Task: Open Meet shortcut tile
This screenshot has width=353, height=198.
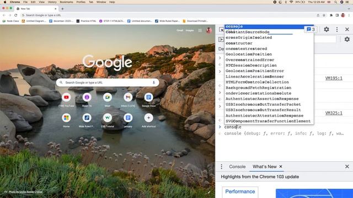Action: click(108, 97)
